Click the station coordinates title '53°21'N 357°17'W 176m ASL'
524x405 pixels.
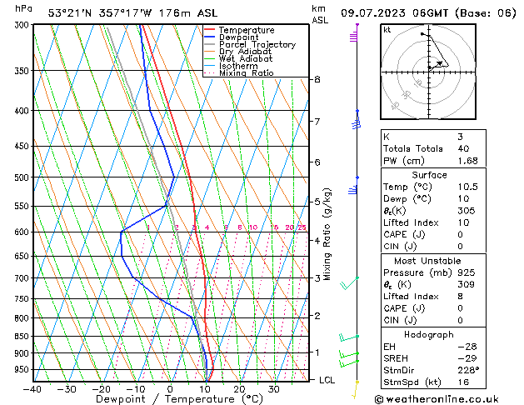132,13
